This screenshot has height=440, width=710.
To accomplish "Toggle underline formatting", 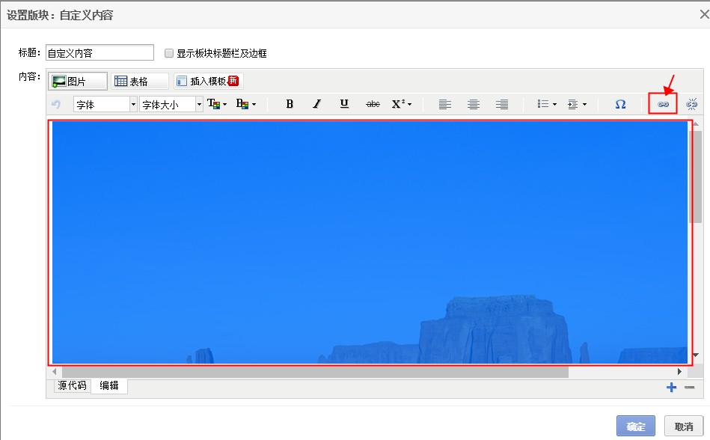I will (x=343, y=104).
